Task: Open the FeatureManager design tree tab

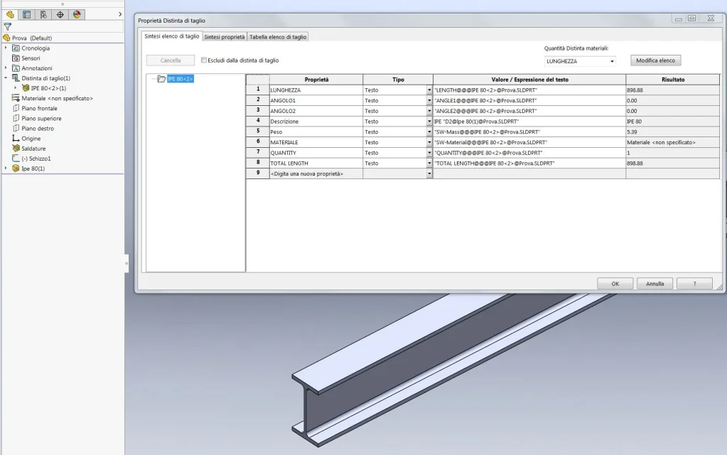Action: coord(10,14)
